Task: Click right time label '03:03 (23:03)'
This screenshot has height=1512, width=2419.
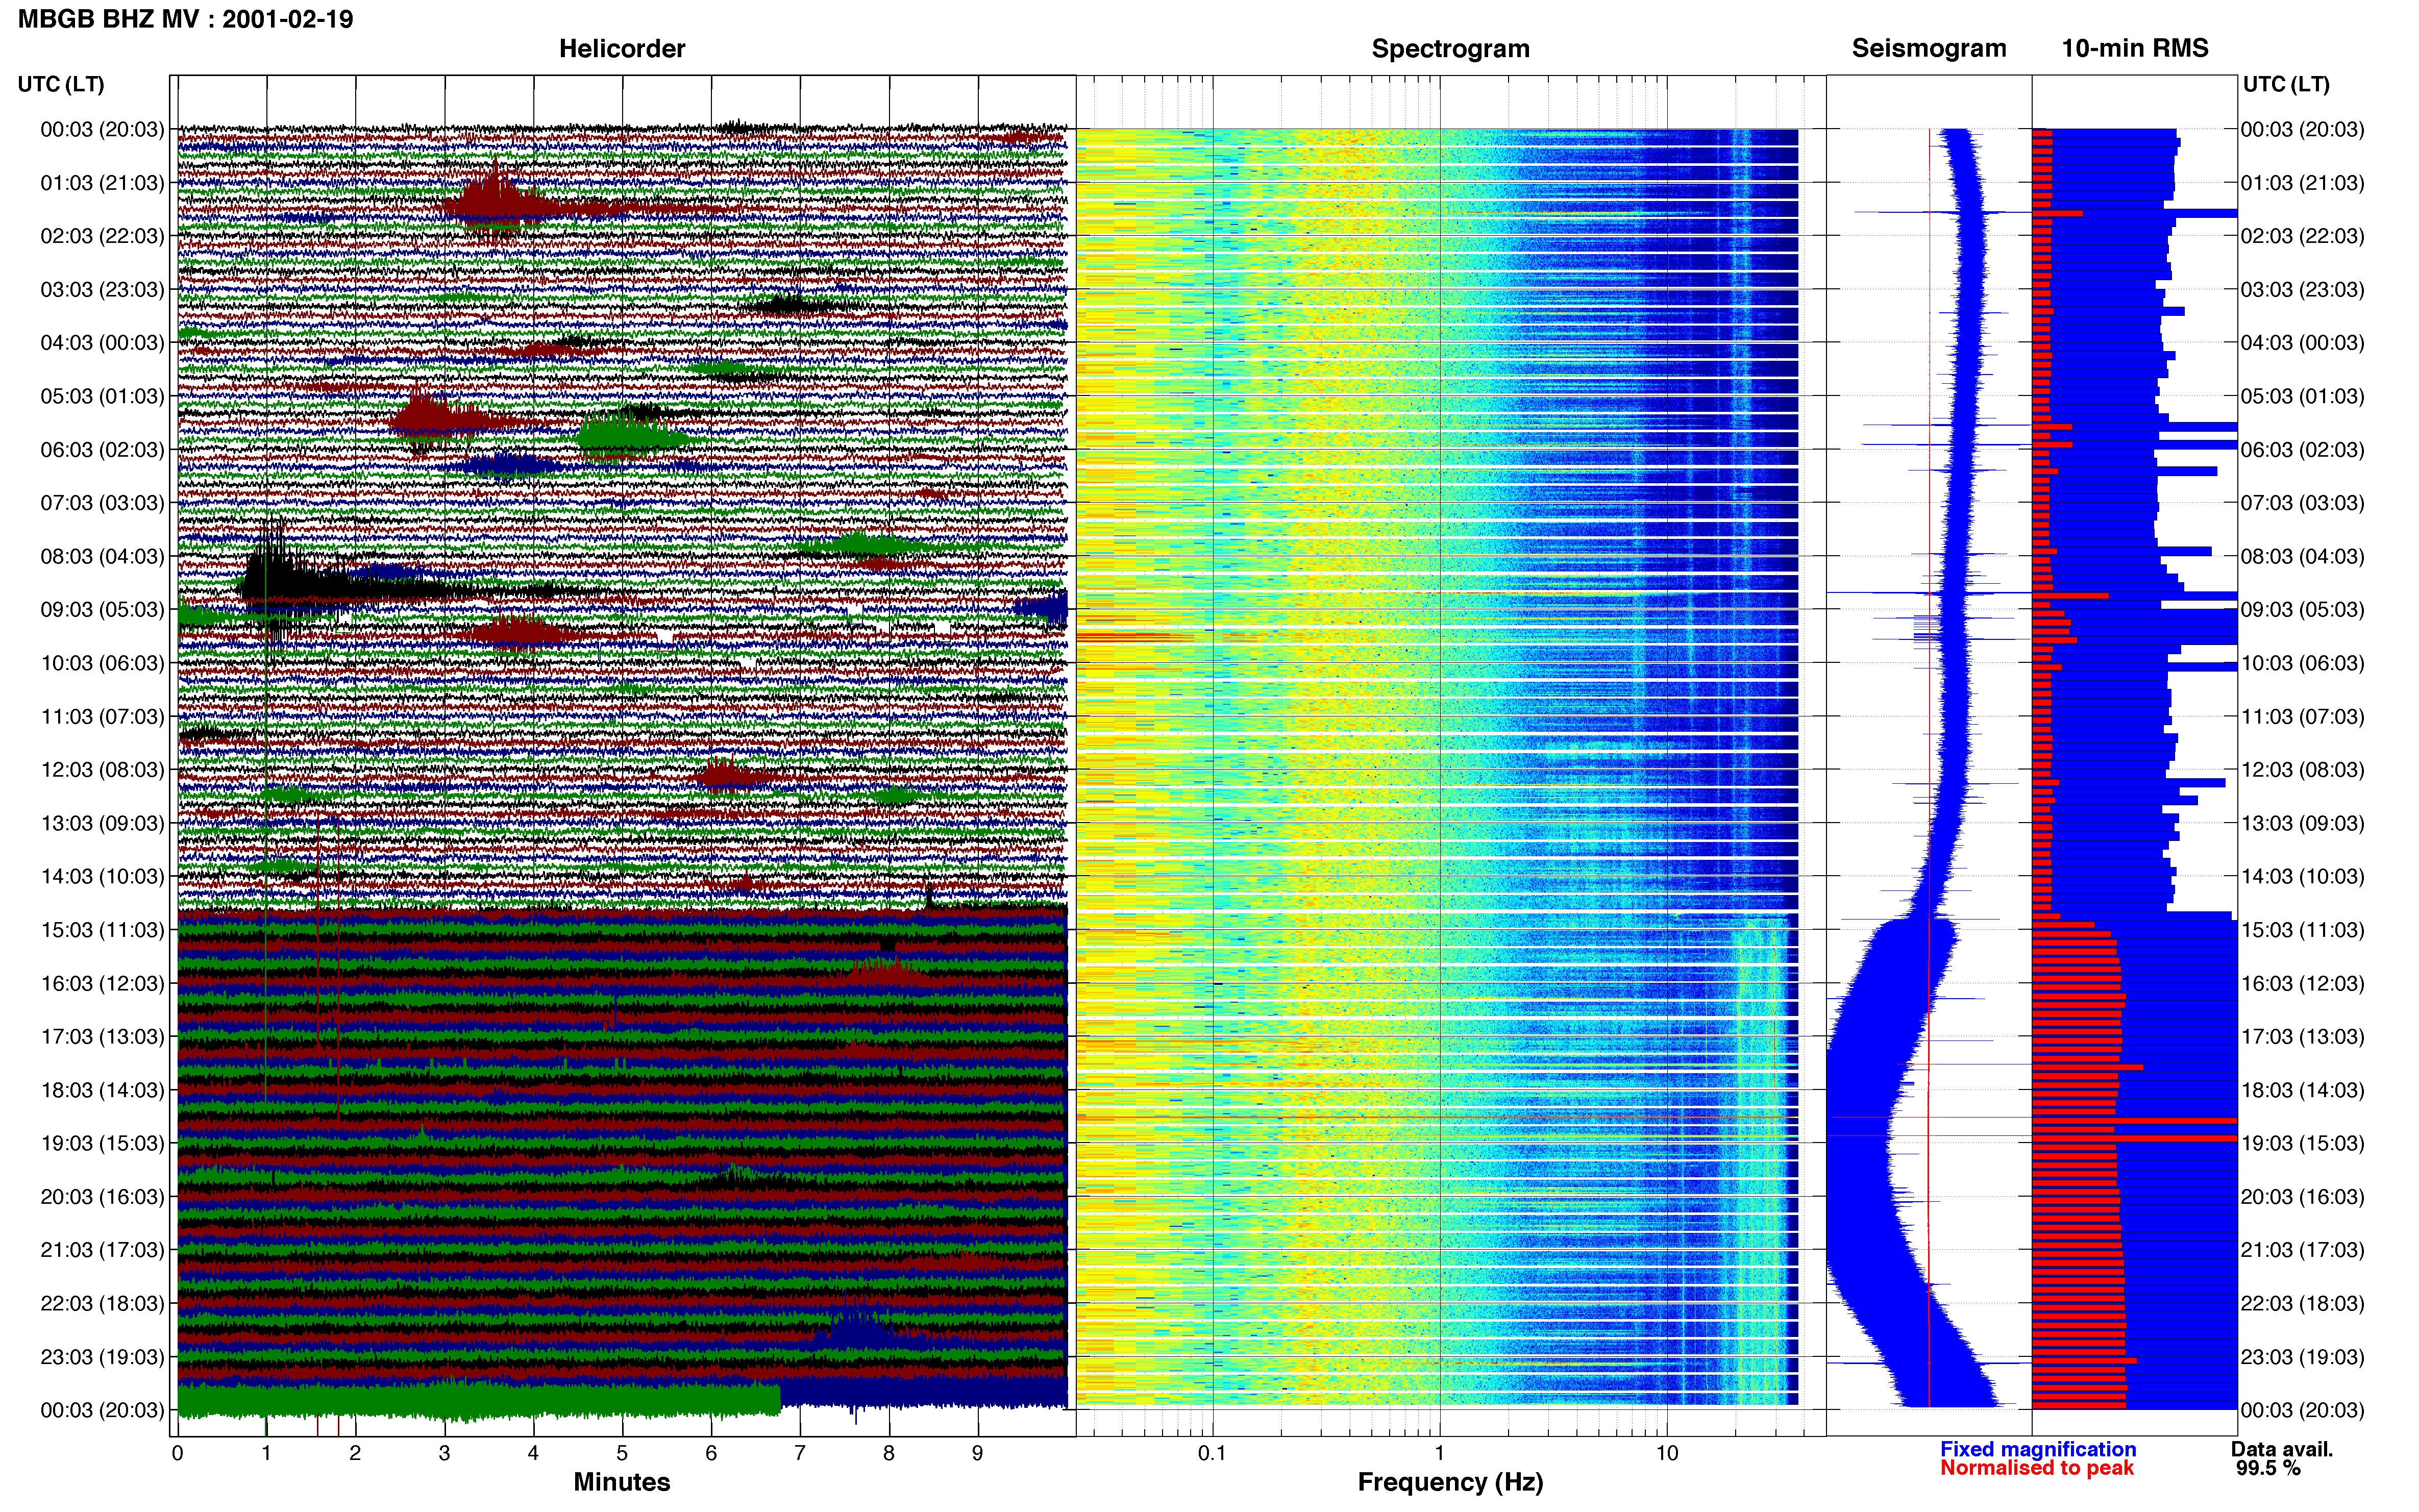Action: click(2303, 290)
